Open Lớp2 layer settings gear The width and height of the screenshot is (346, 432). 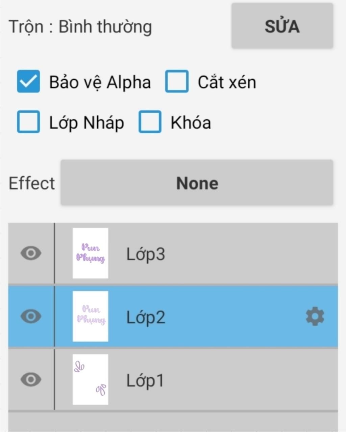coord(315,316)
